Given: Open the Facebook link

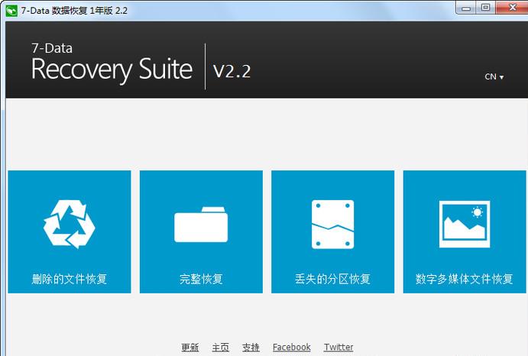Looking at the screenshot, I should [x=292, y=348].
